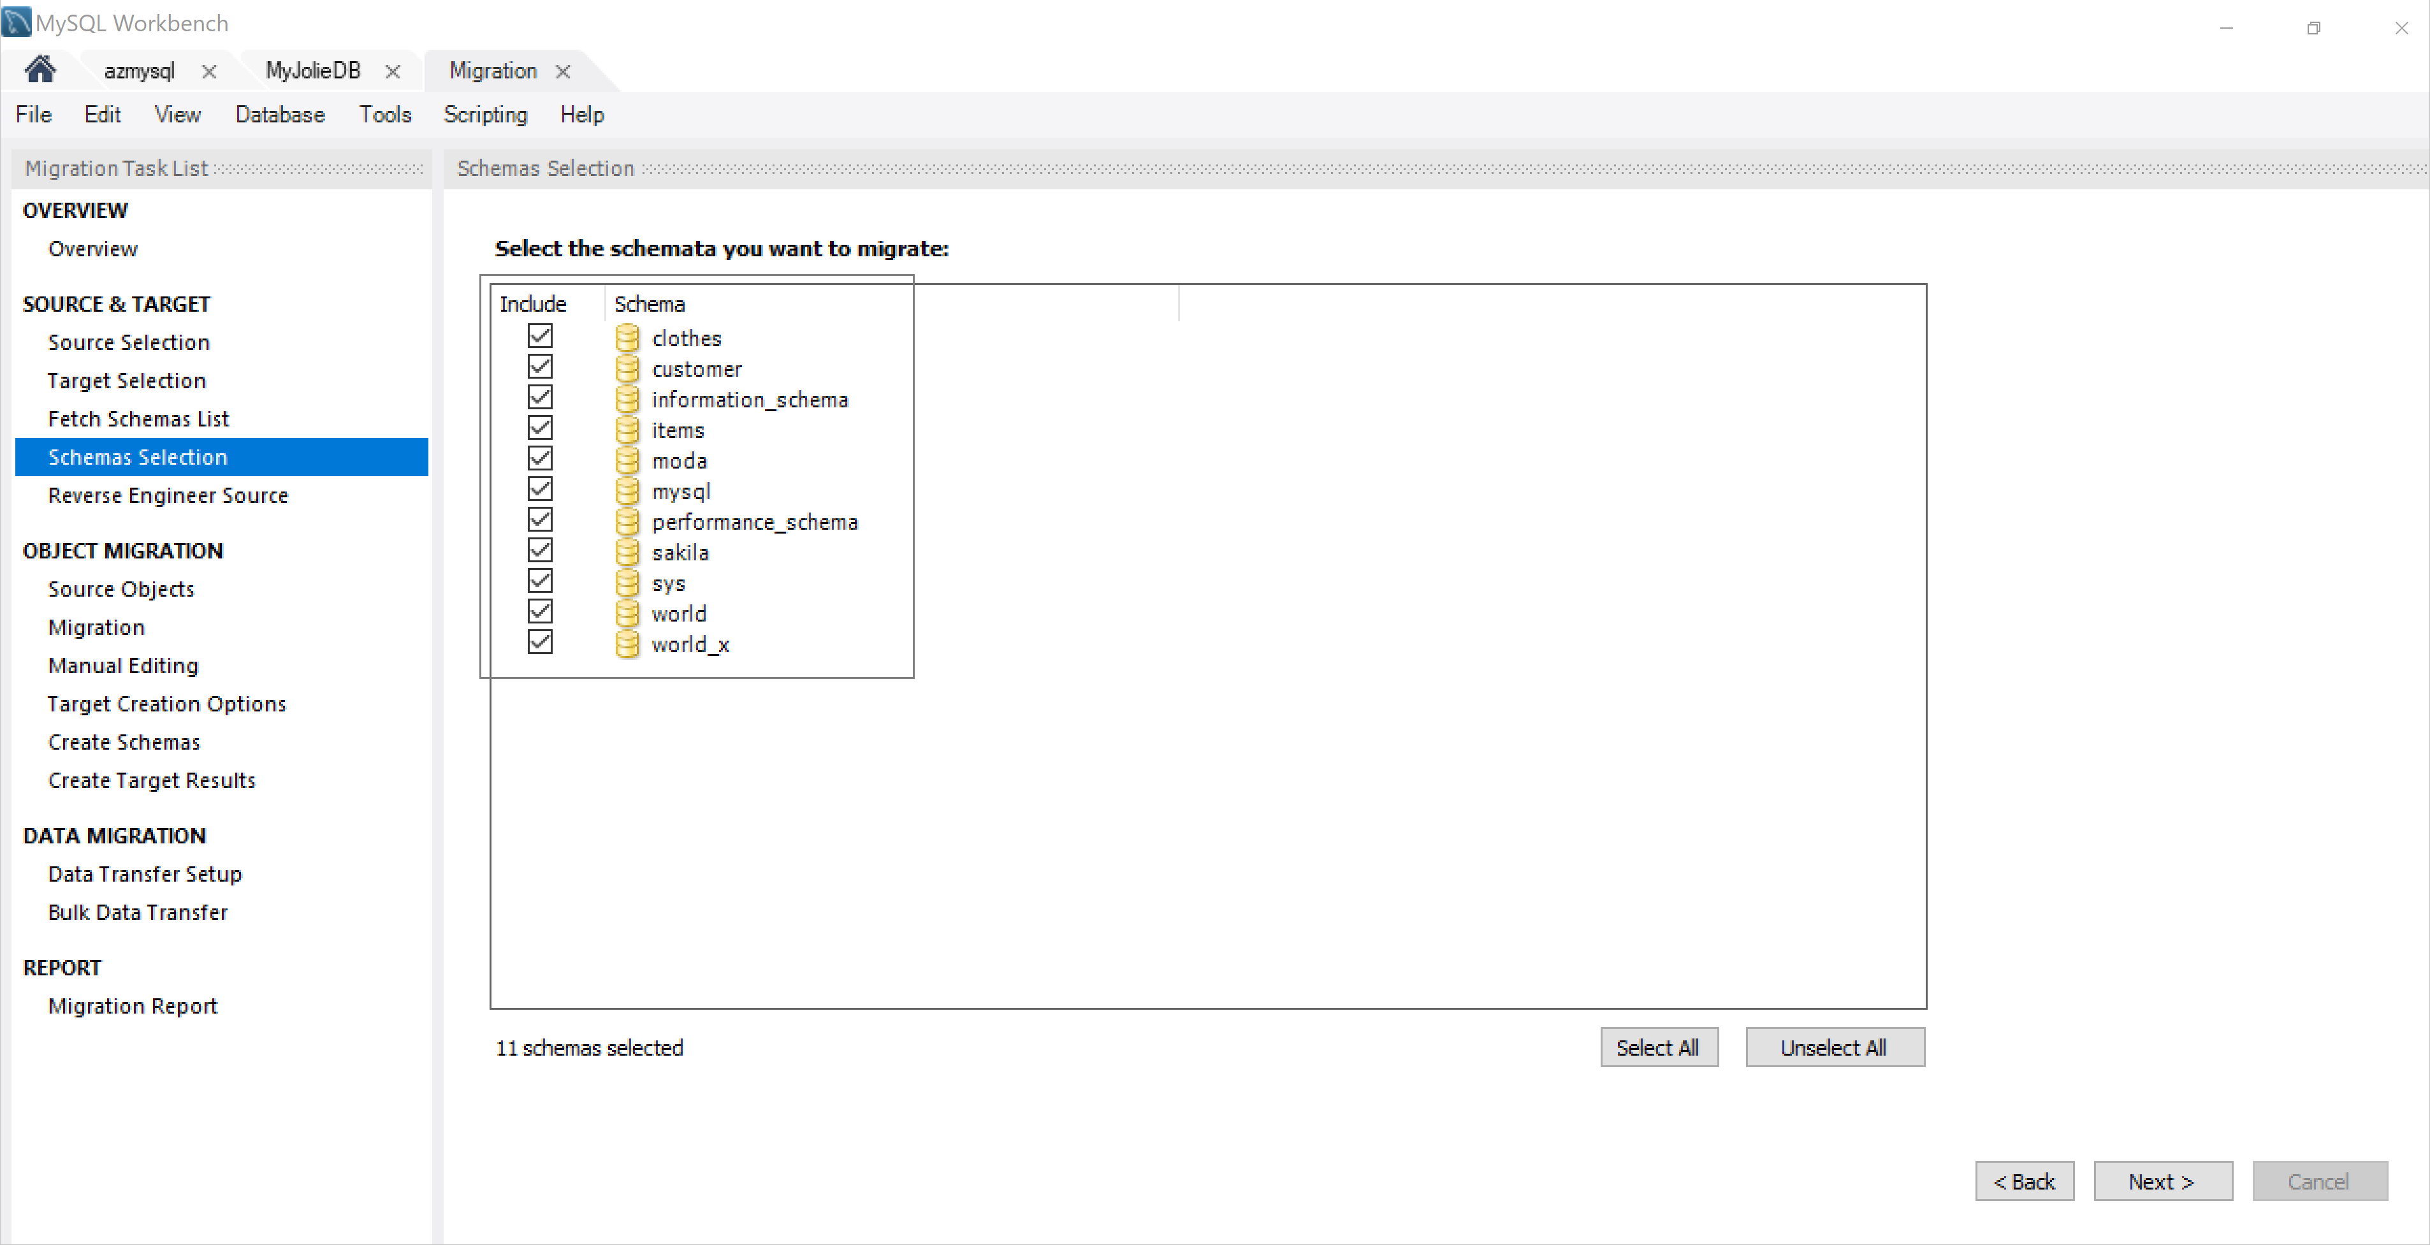Navigate to Fetch Schemas List step
This screenshot has height=1245, width=2430.
(x=140, y=418)
